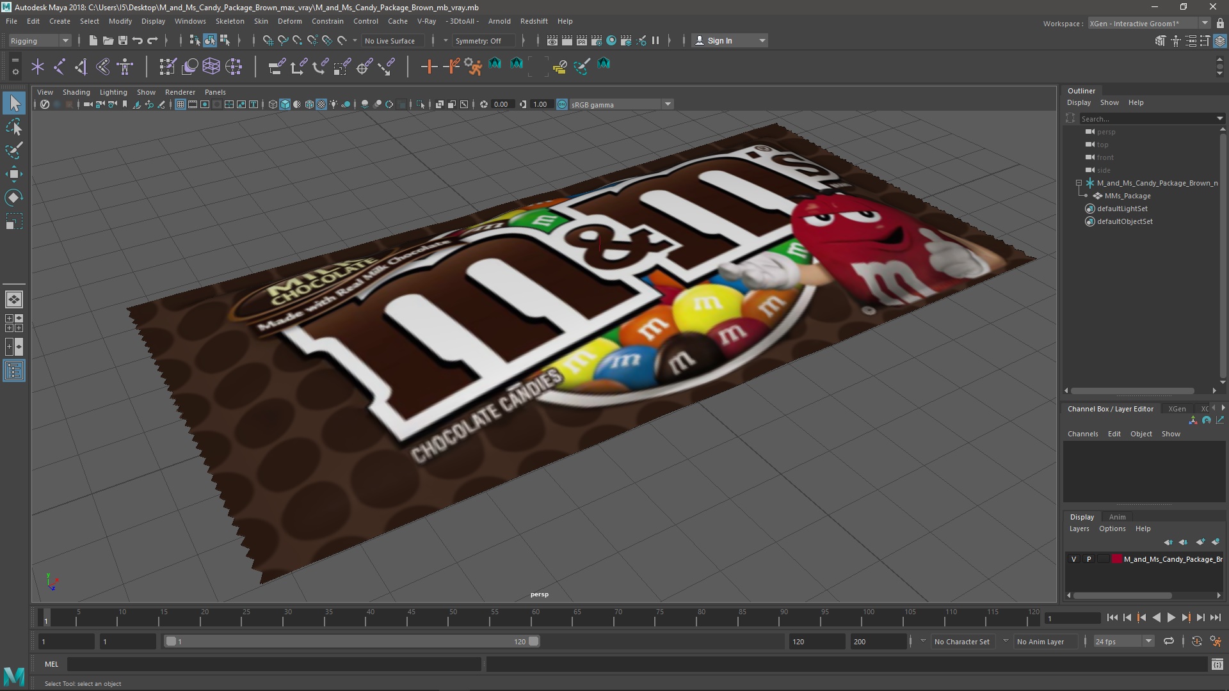Toggle the workspace lock icon

coord(1220,23)
